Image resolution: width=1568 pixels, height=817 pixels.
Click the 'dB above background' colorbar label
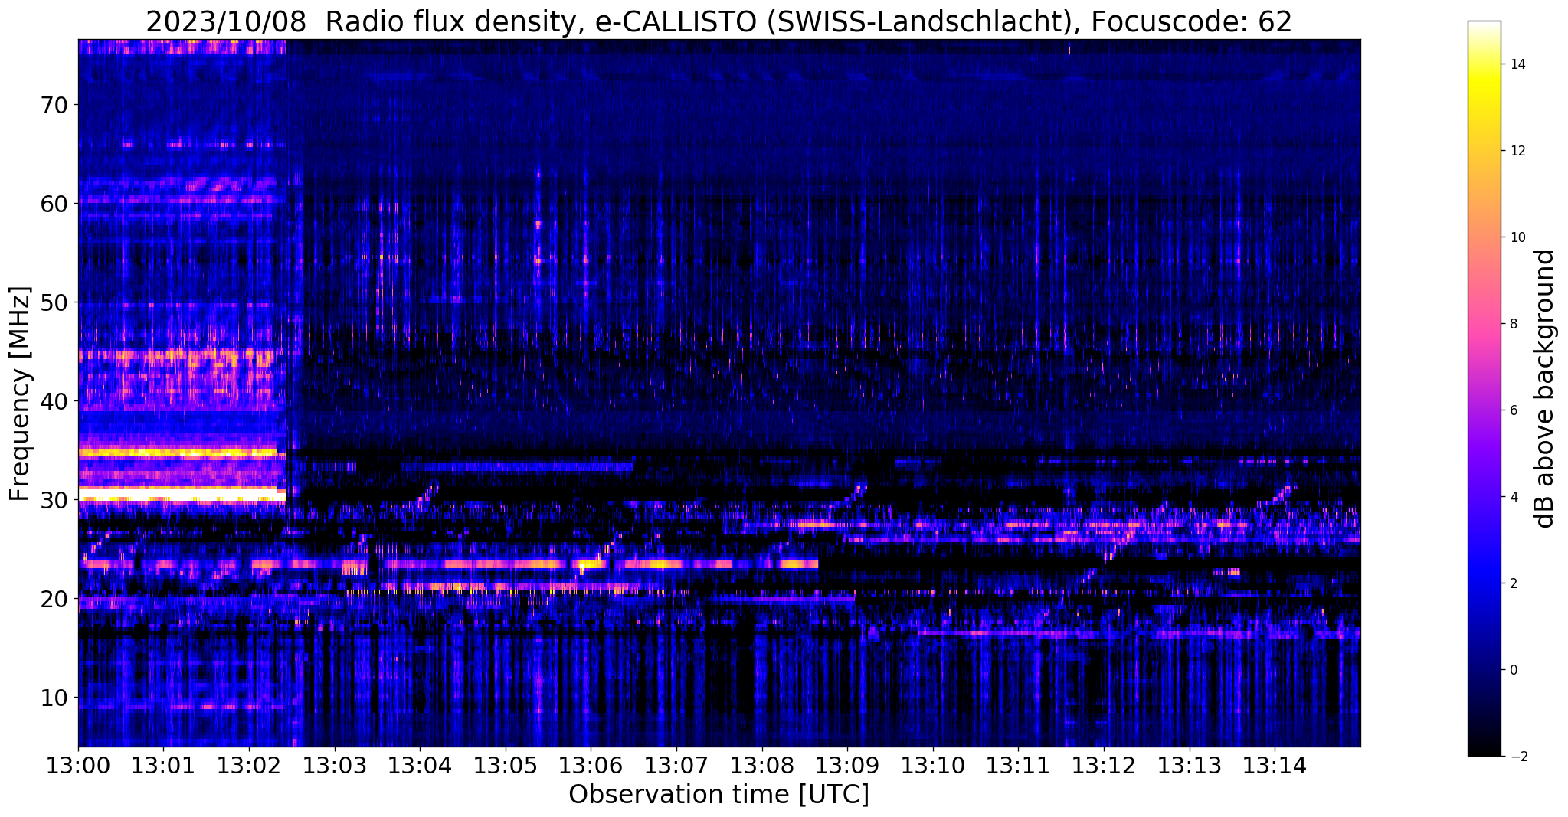1545,389
